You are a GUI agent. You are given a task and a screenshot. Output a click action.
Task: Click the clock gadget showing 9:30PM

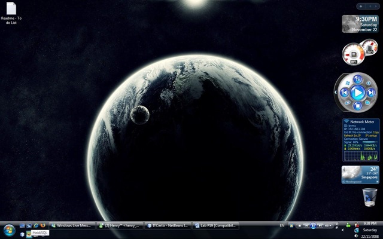(360, 24)
